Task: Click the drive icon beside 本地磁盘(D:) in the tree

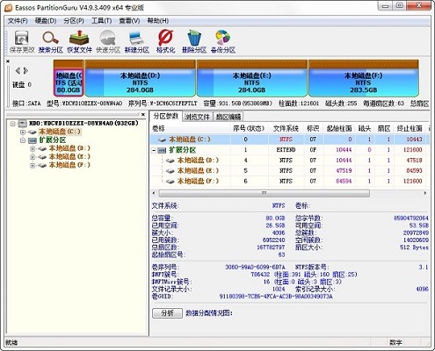Action: [42, 149]
